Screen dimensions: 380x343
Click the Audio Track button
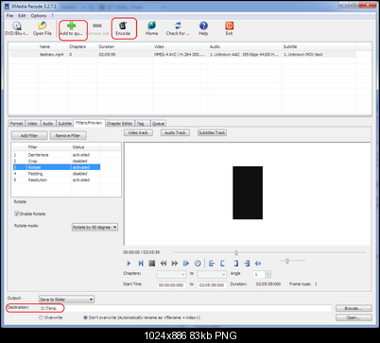pyautogui.click(x=175, y=133)
